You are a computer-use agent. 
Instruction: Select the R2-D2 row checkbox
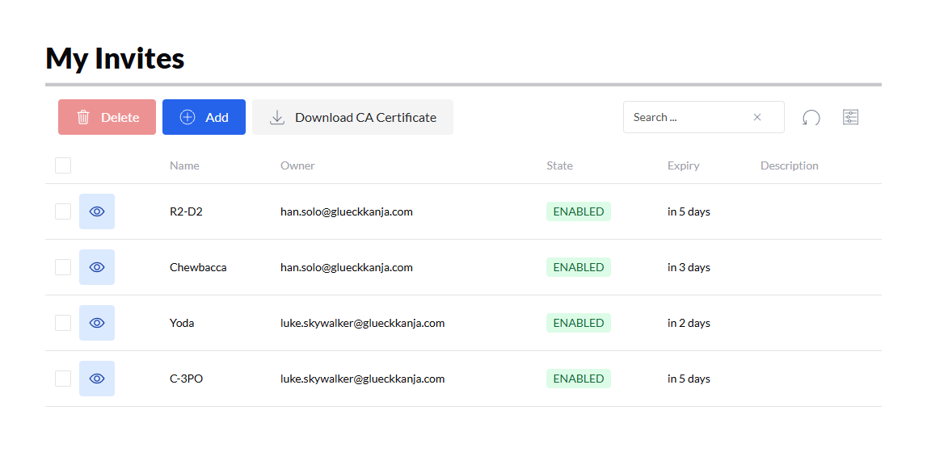tap(63, 211)
